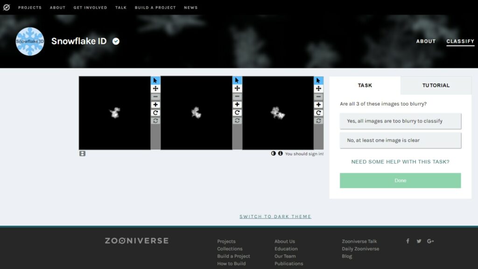478x269 pixels.
Task: Click the second snowflake image
Action: click(197, 113)
